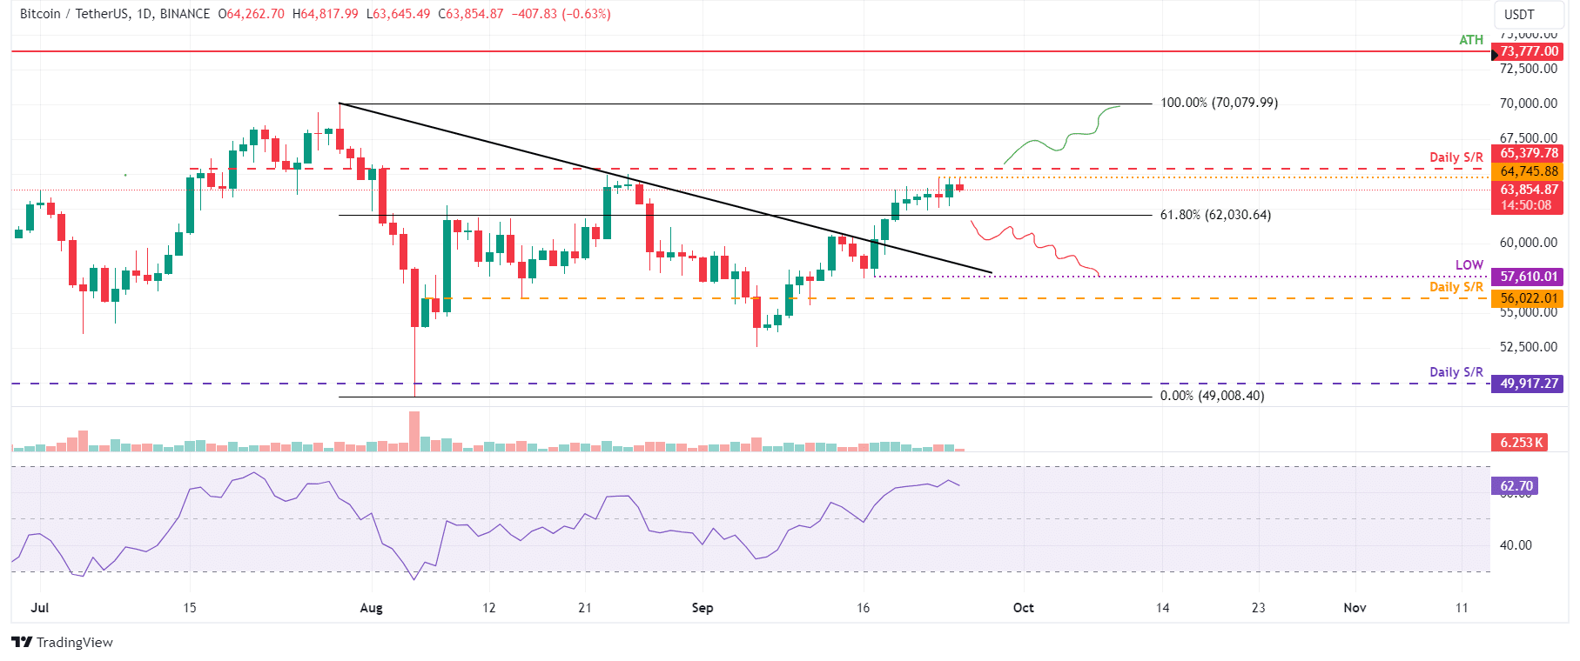Click the Jul date on the time axis
Image resolution: width=1580 pixels, height=661 pixels.
(x=39, y=607)
